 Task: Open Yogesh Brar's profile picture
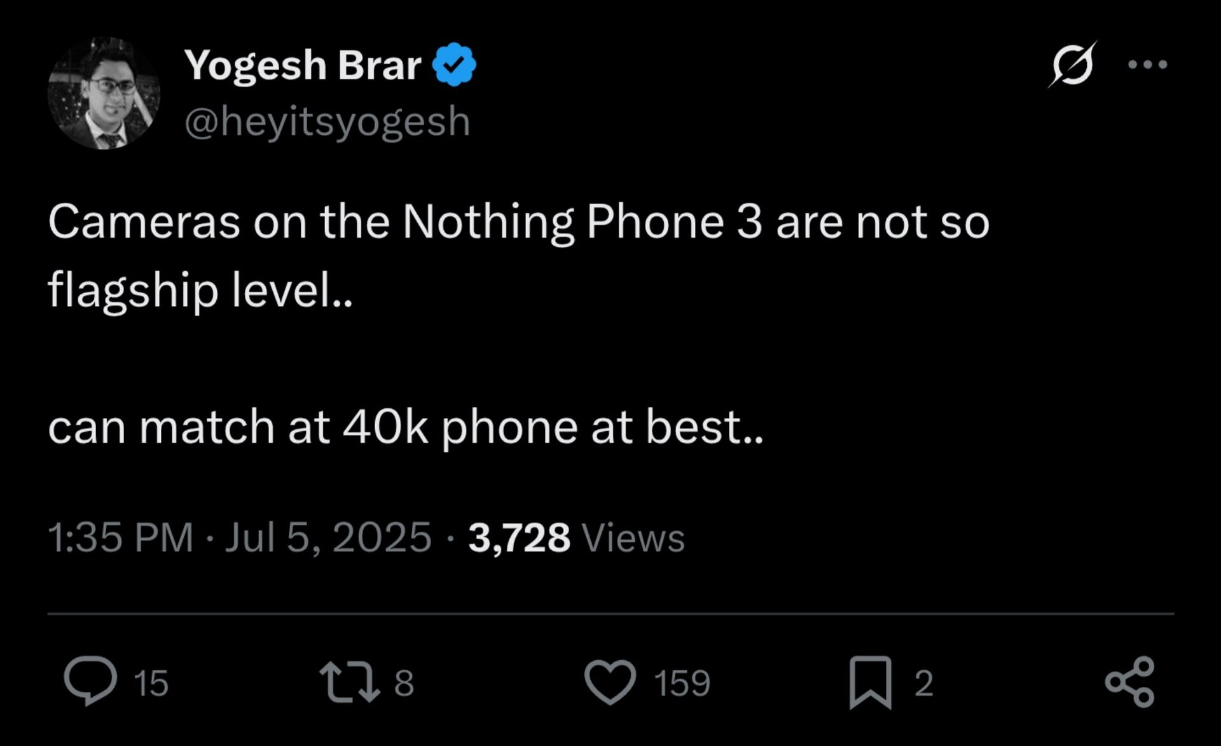[x=104, y=93]
